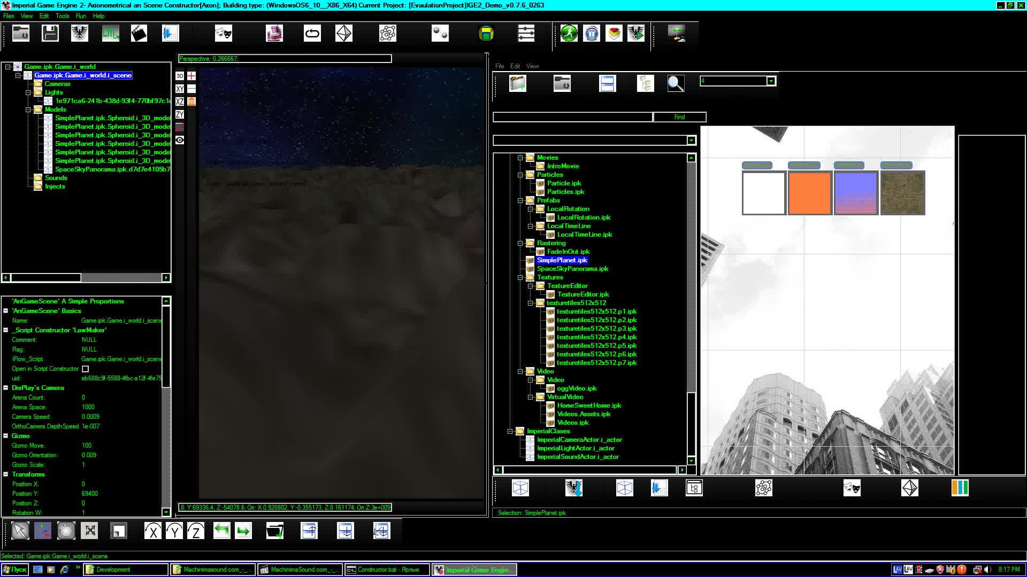Open the magnifier search tool in asset browser
This screenshot has height=577, width=1027.
pyautogui.click(x=676, y=83)
